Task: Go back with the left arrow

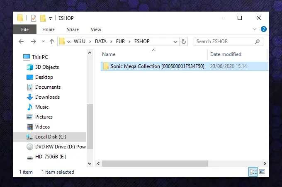Action: click(21, 41)
